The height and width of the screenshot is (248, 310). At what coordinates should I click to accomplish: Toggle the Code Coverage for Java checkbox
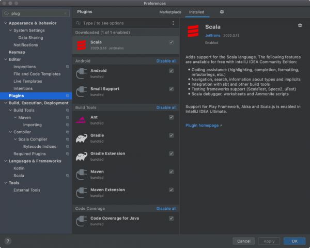pos(171,219)
